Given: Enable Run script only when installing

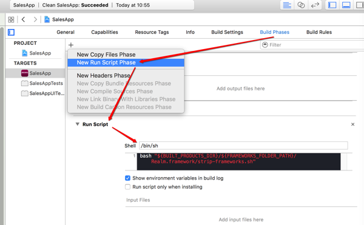Looking at the screenshot, I should point(127,187).
